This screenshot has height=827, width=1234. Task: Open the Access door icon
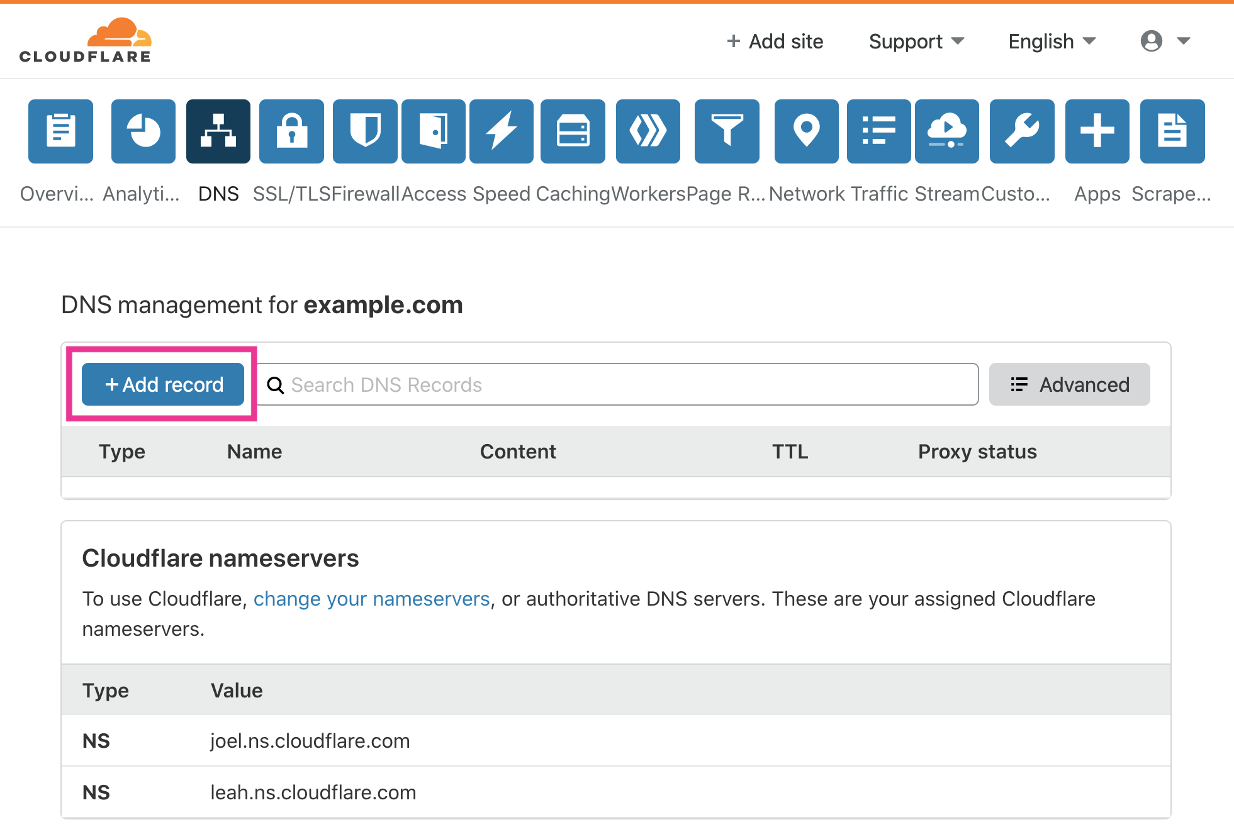pyautogui.click(x=434, y=131)
